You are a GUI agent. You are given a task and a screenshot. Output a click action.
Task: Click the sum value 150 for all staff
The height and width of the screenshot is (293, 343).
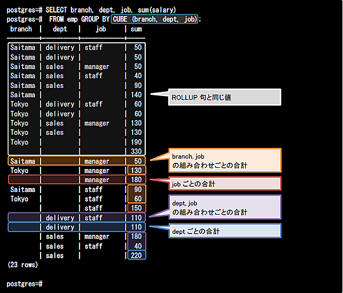pos(136,208)
